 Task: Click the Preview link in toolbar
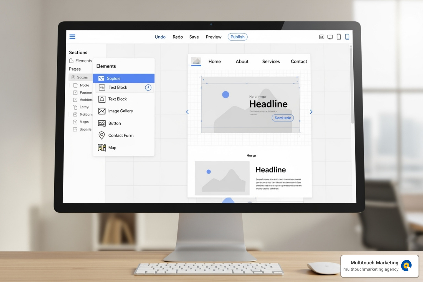click(x=213, y=37)
